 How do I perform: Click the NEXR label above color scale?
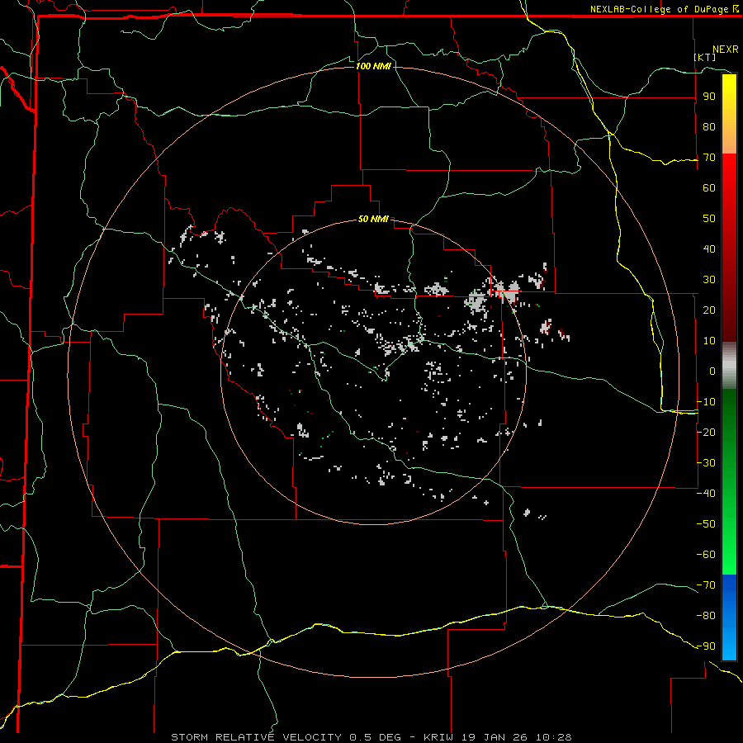[x=725, y=50]
